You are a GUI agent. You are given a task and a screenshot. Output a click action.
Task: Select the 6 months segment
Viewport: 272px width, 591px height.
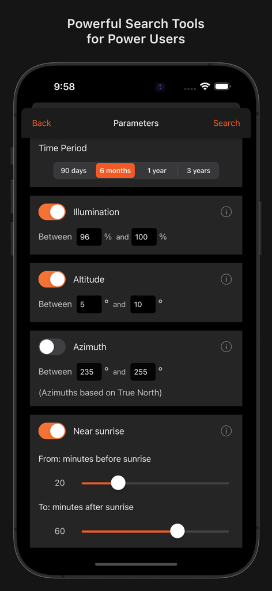coord(115,171)
